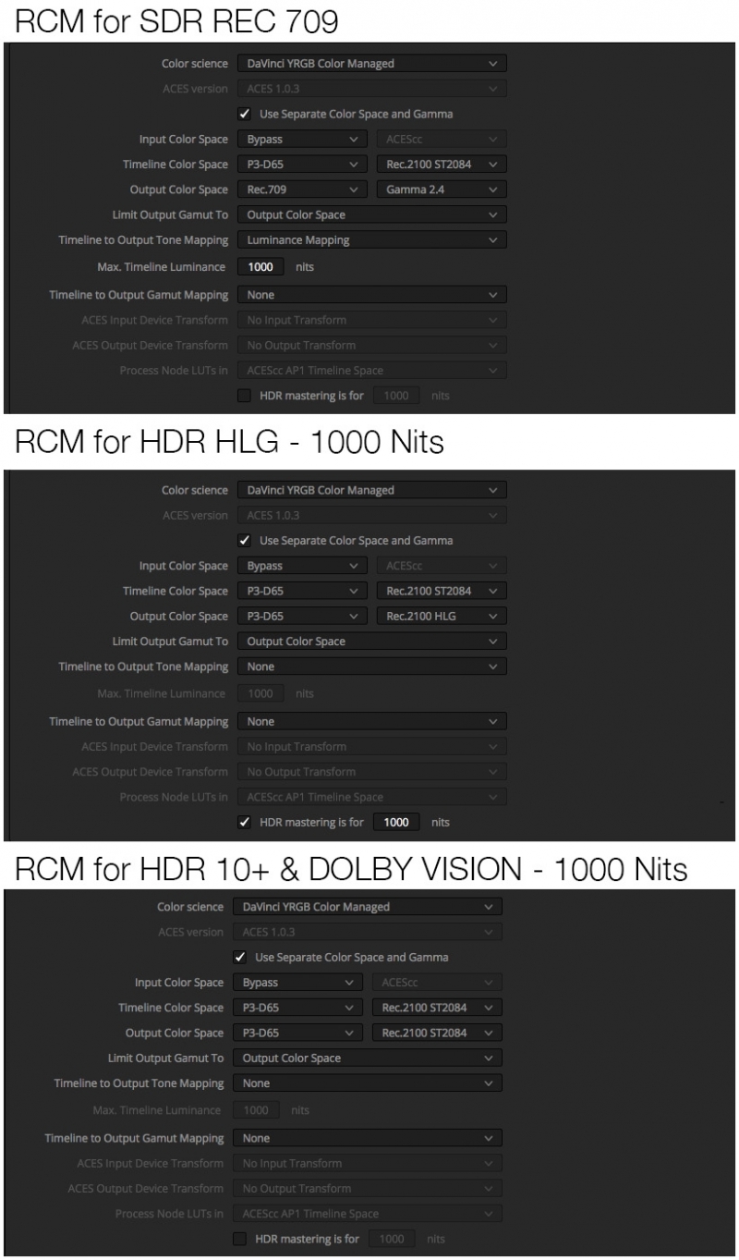This screenshot has width=739, height=1260.
Task: Open Color science dropdown in HDR HLG panel
Action: [x=371, y=491]
